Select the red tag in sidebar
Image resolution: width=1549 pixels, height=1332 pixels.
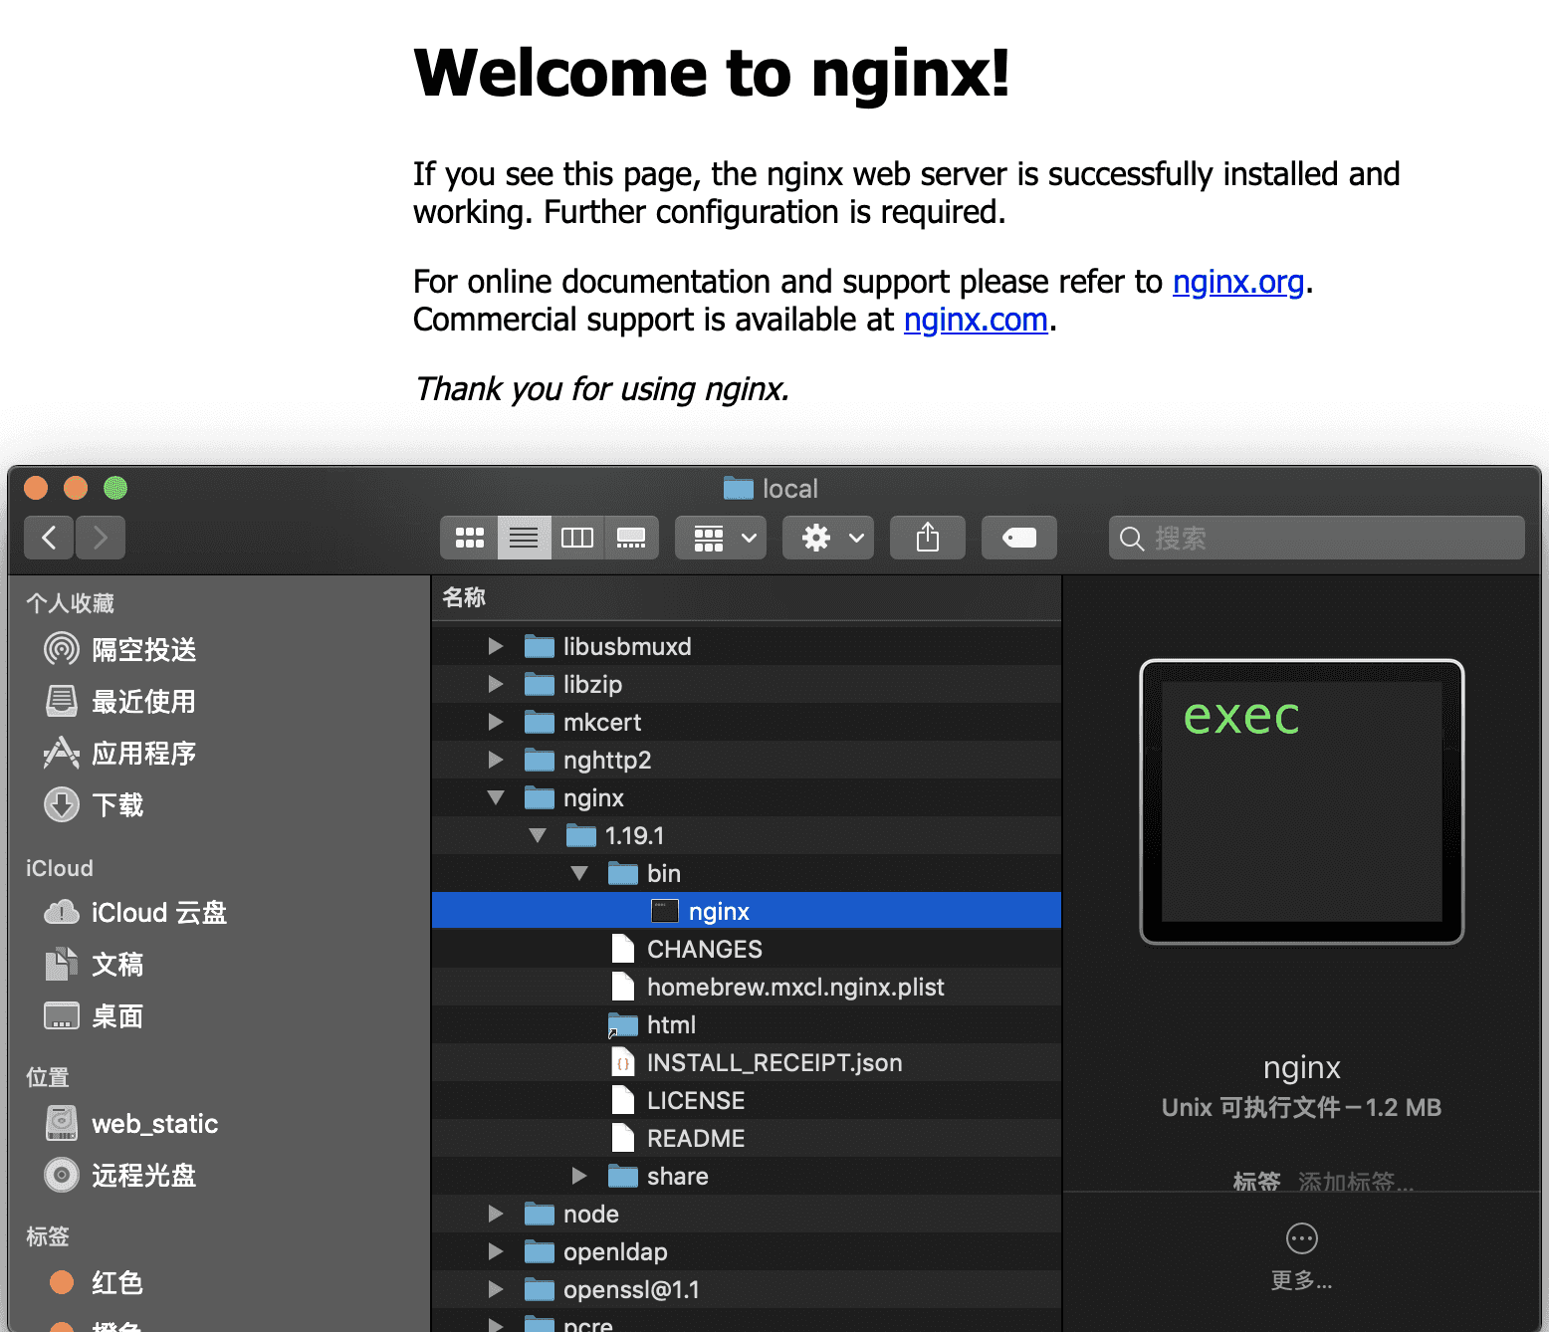point(116,1282)
